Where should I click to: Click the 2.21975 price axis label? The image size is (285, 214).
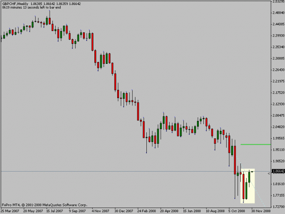(279, 81)
